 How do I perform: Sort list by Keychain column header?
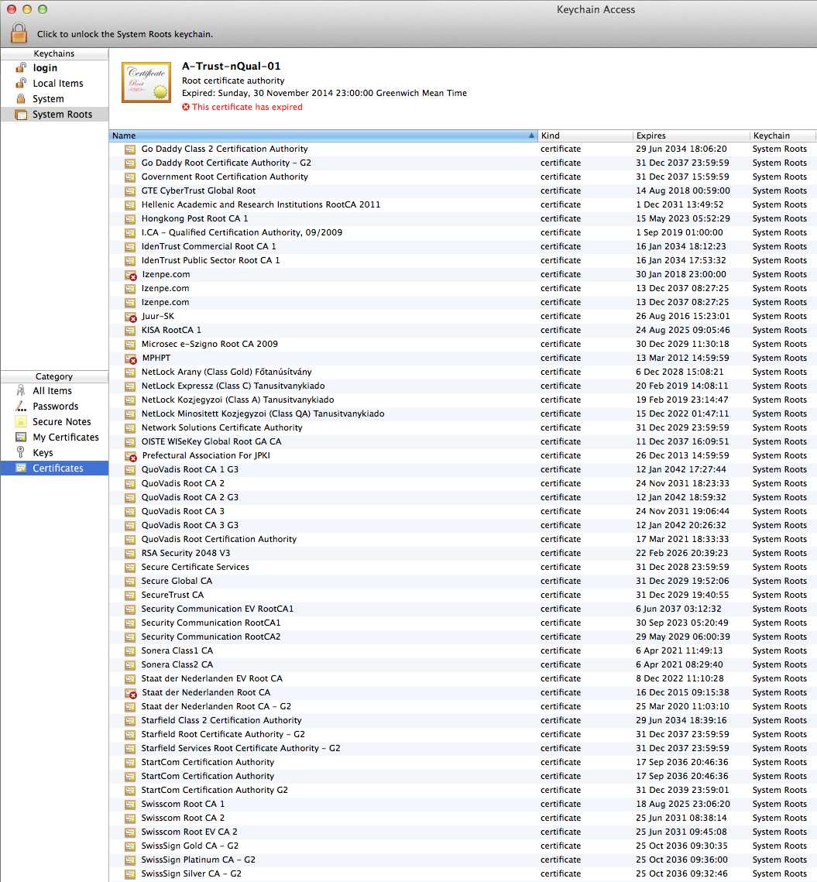pos(783,136)
